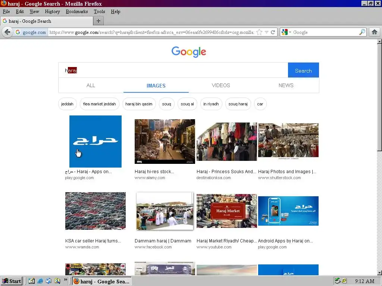Open the File menu
Screen dimensions: 382x286
(x=6, y=12)
